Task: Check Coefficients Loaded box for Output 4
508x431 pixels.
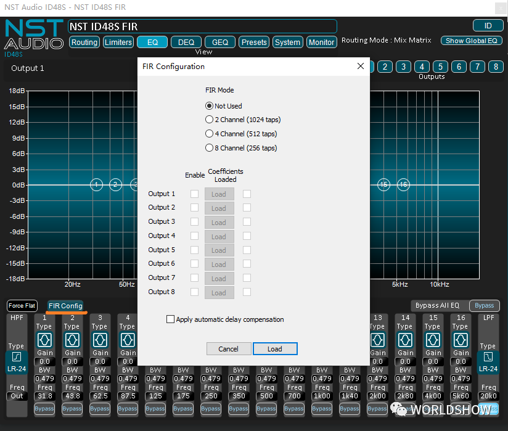Action: click(247, 236)
